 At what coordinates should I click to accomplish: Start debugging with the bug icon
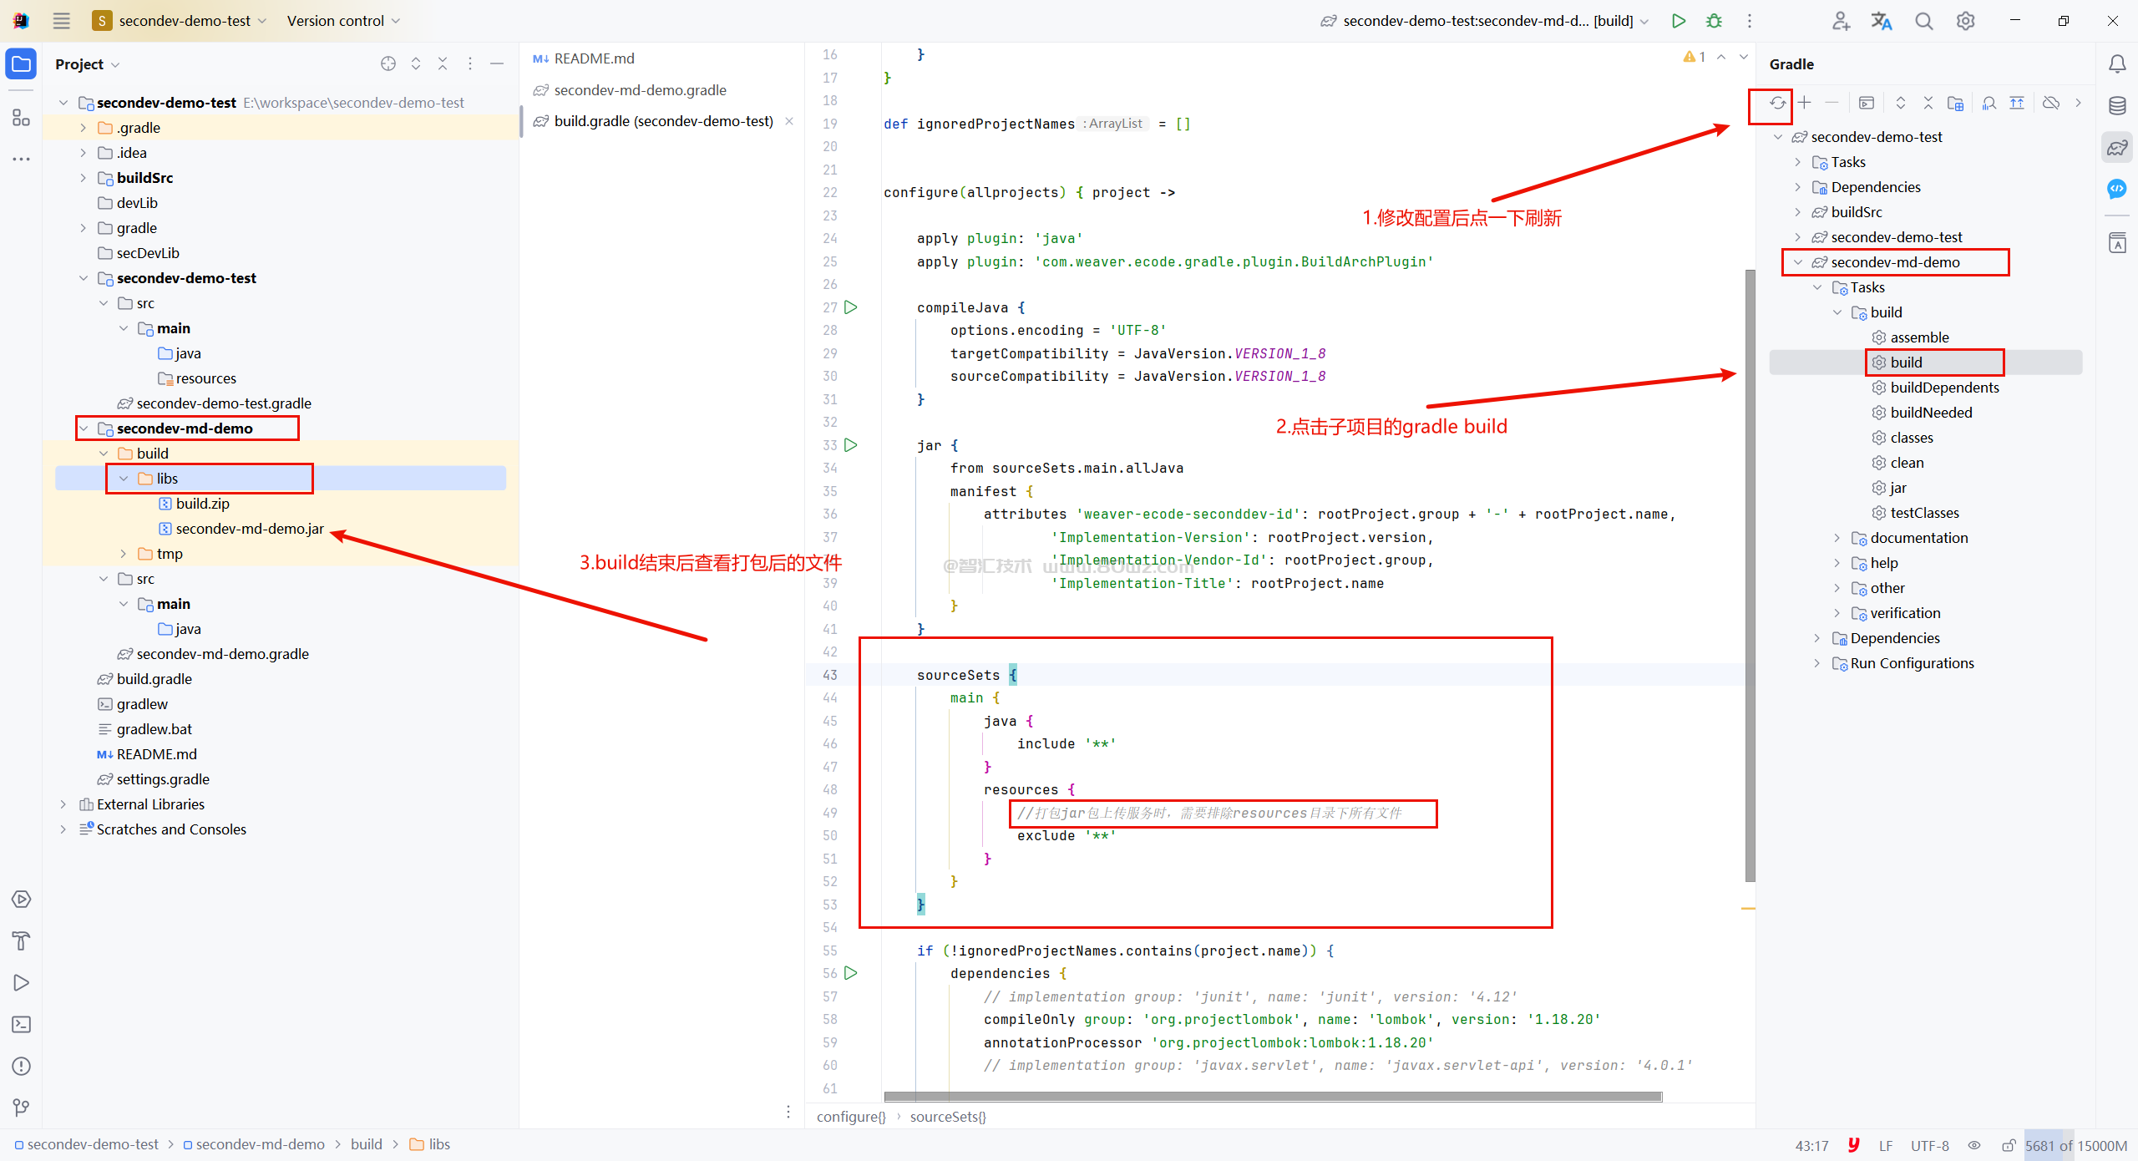coord(1715,21)
